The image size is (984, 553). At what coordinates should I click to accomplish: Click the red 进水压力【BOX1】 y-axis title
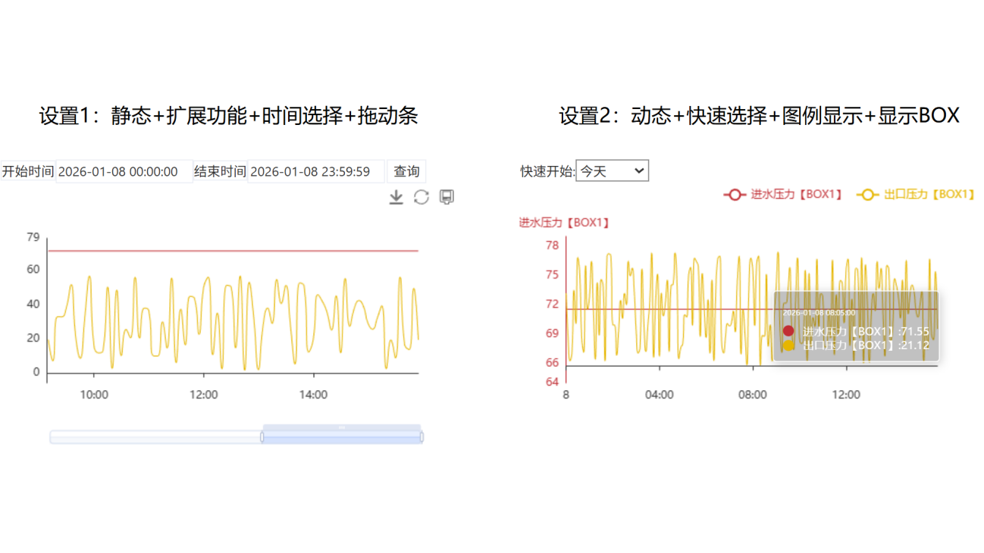click(x=564, y=223)
